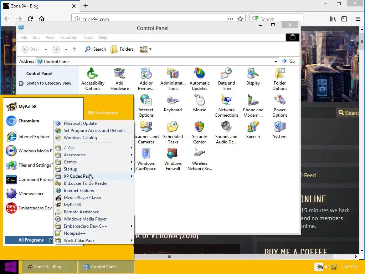365x274 pixels.
Task: Expand the XP Codec Pack submenu
Action: pyautogui.click(x=94, y=176)
